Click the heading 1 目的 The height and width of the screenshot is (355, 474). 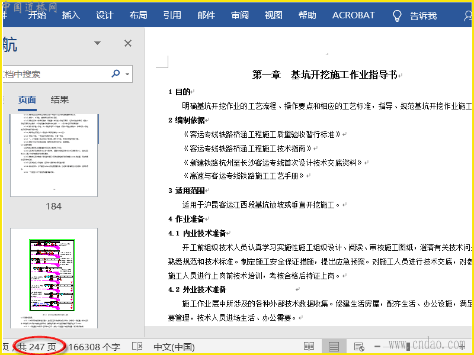[180, 92]
